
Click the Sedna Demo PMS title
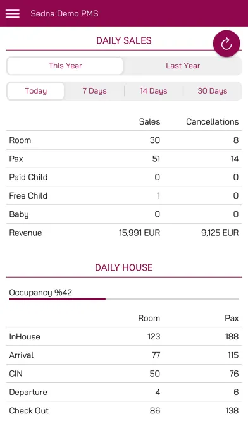pyautogui.click(x=65, y=13)
